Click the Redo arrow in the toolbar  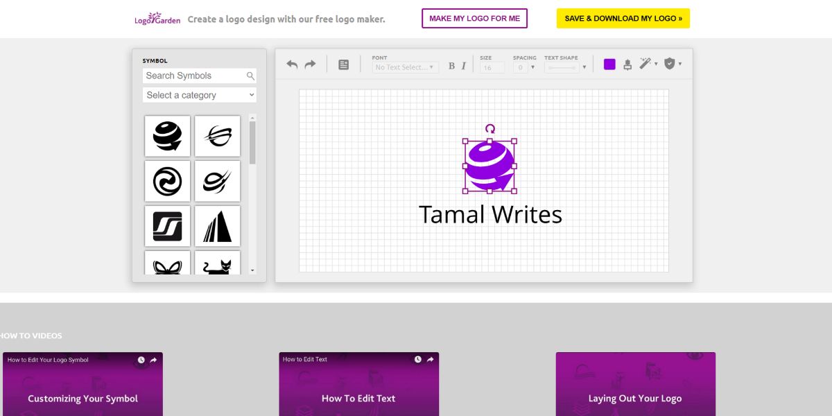310,64
